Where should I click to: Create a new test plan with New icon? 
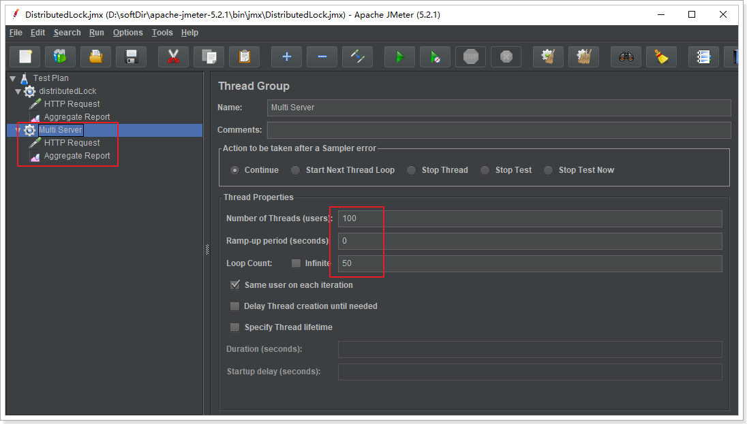point(25,56)
